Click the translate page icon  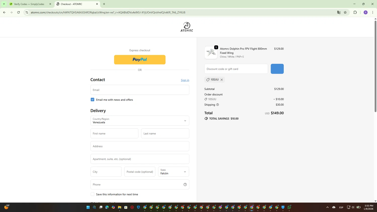point(339,12)
